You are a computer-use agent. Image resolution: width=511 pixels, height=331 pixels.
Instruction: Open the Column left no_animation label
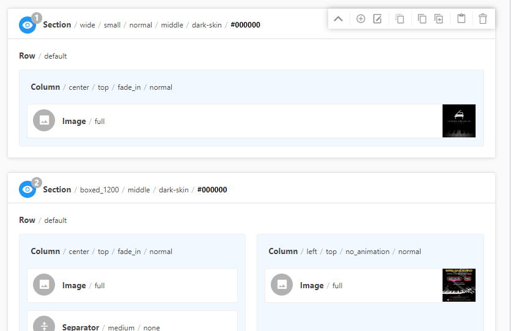pos(283,252)
